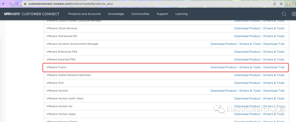Open the site search magnifier icon
The height and width of the screenshot is (122, 296).
284,14
